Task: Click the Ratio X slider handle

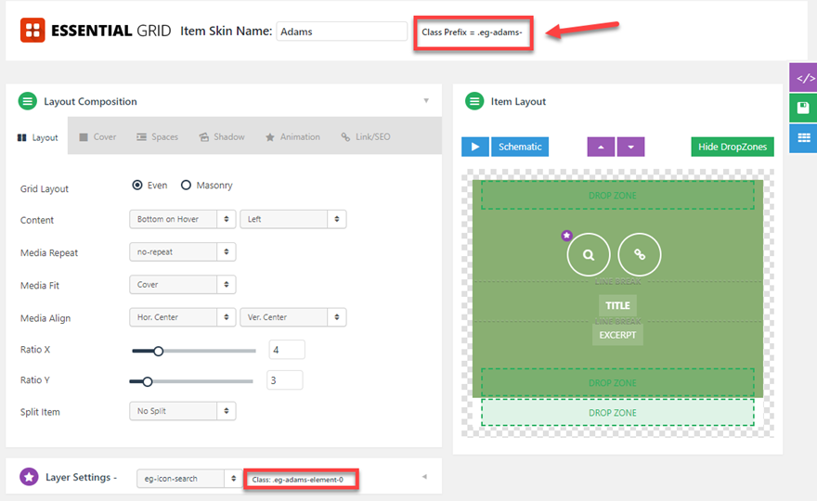Action: click(159, 351)
